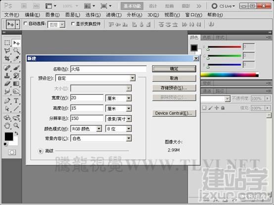Toggle Quick Mask mode icon
The image size is (274, 205).
tap(12, 152)
